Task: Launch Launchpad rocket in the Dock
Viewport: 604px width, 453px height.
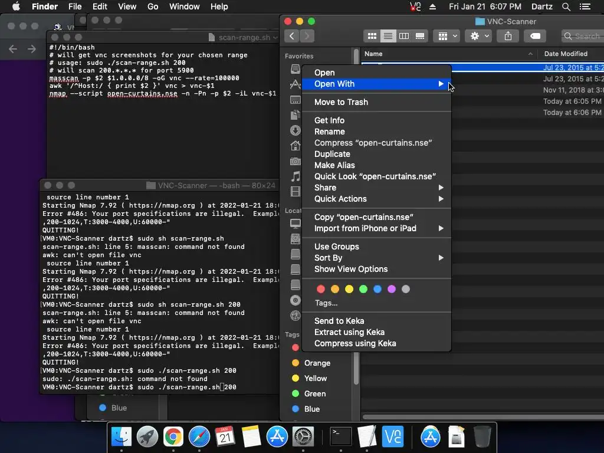Action: point(147,437)
